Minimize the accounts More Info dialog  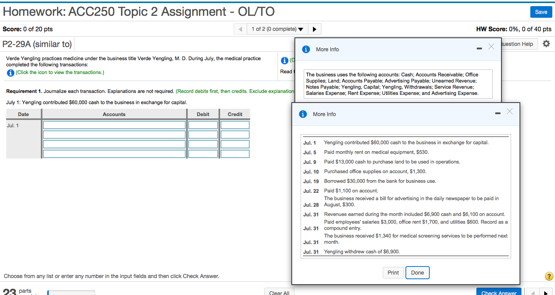(479, 49)
